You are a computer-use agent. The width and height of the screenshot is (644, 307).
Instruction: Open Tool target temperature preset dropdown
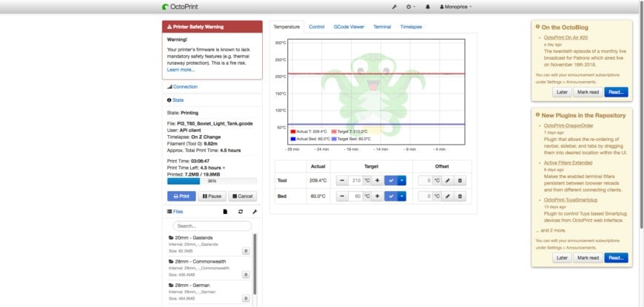402,181
